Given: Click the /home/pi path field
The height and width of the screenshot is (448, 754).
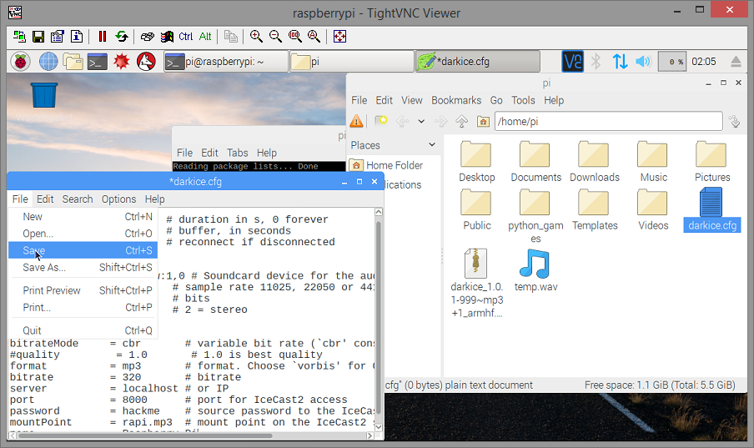Looking at the screenshot, I should (x=609, y=121).
